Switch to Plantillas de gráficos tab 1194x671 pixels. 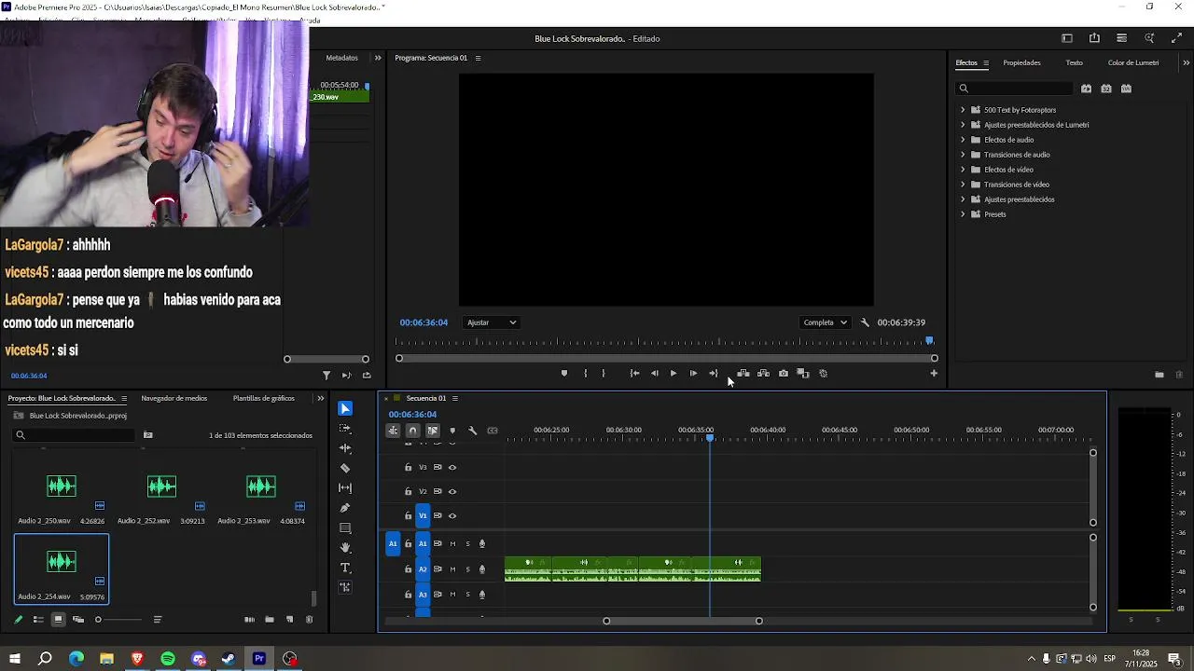click(264, 399)
